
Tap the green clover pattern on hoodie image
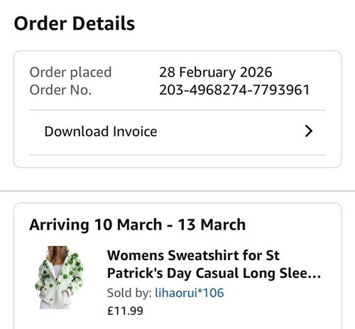click(64, 276)
